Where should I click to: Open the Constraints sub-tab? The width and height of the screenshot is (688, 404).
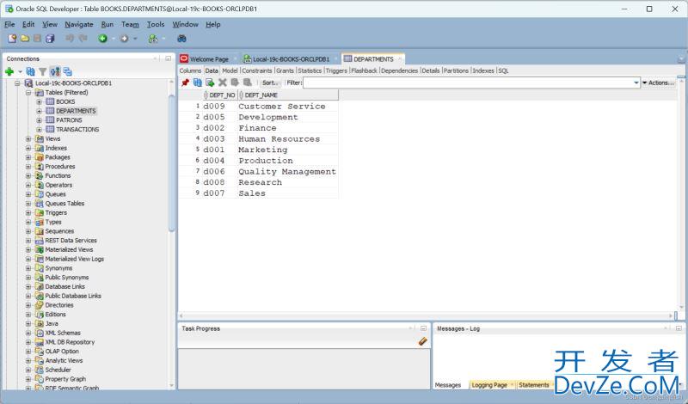256,70
